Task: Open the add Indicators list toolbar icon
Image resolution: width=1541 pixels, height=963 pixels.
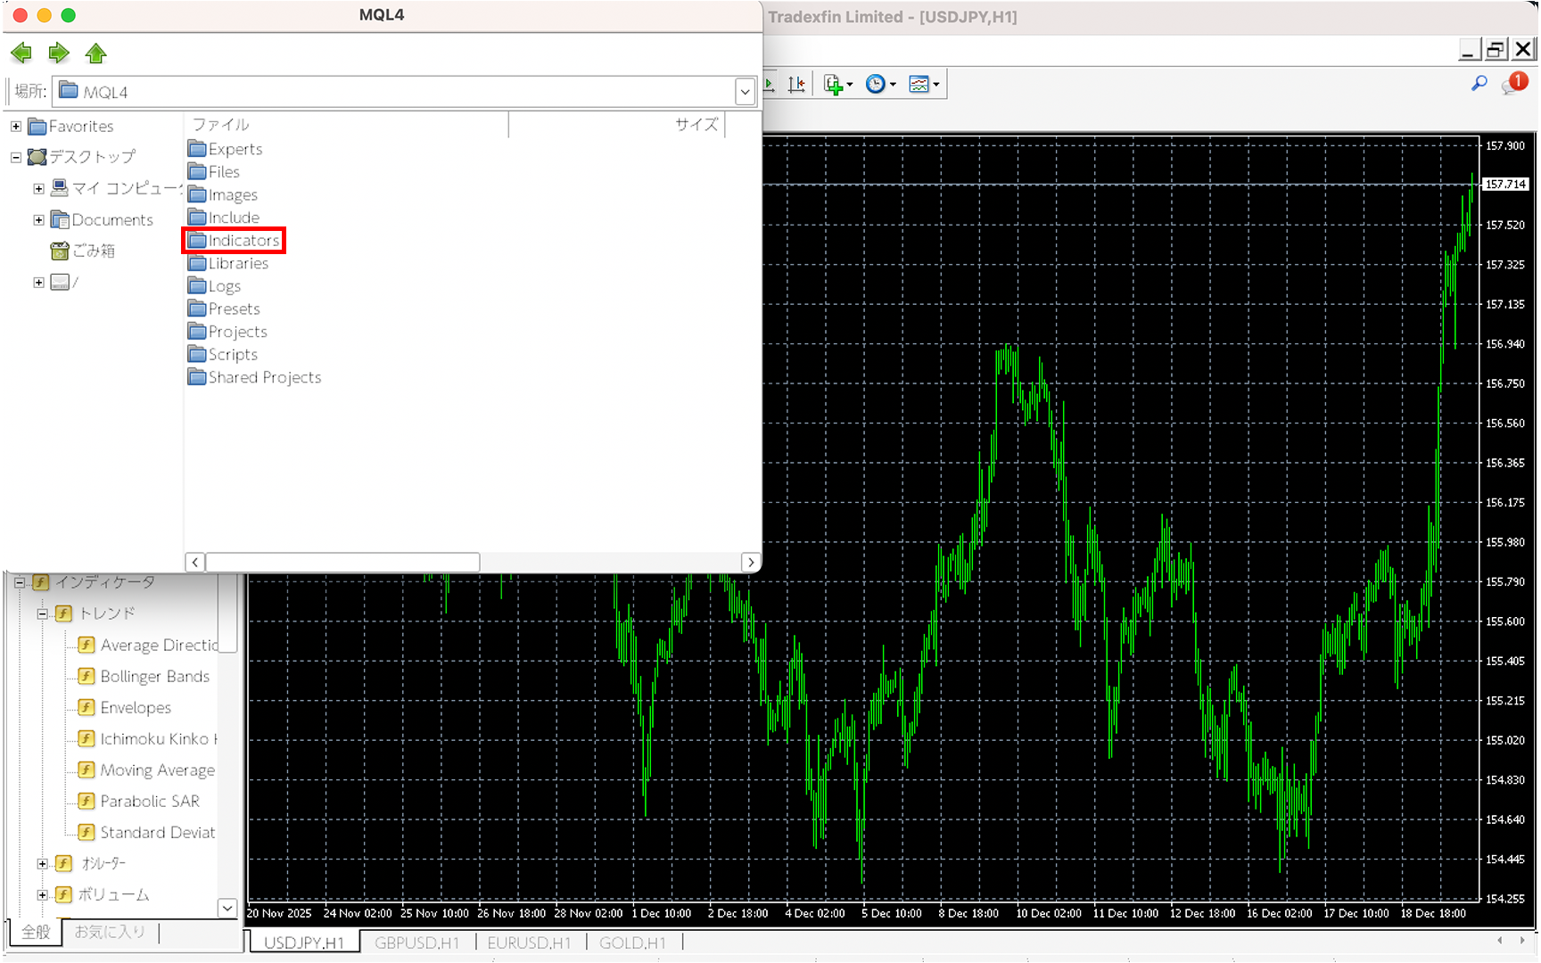Action: [x=836, y=85]
